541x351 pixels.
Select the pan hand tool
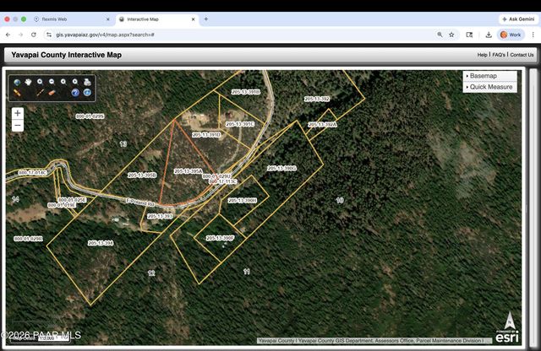point(28,82)
